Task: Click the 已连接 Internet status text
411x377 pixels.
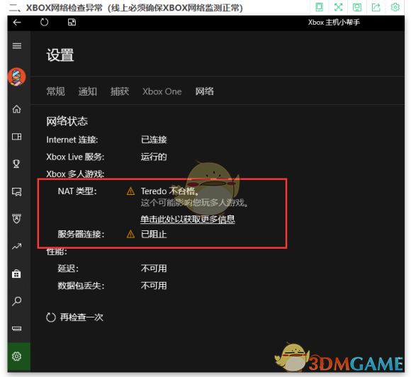Action: (x=154, y=140)
